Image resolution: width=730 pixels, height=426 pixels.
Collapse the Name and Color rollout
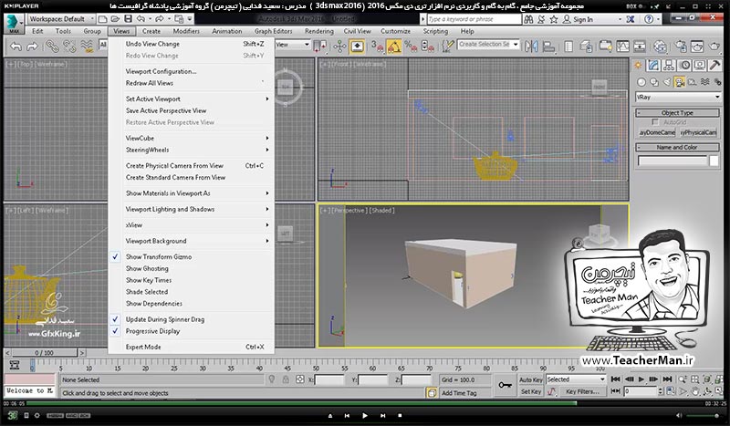tap(677, 147)
